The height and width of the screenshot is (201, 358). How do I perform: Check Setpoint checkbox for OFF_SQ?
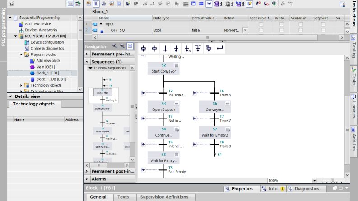click(x=323, y=30)
